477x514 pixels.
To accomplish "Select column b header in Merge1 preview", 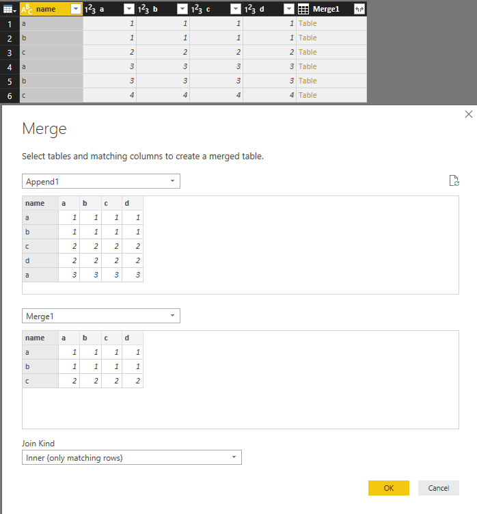I will pos(90,338).
